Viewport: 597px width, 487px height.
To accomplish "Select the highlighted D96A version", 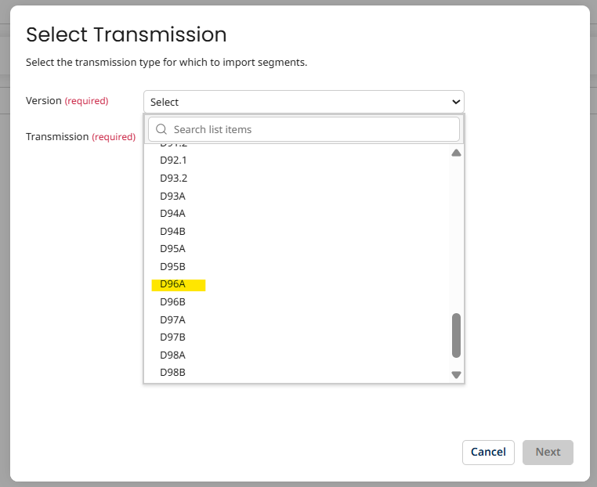I will point(173,284).
